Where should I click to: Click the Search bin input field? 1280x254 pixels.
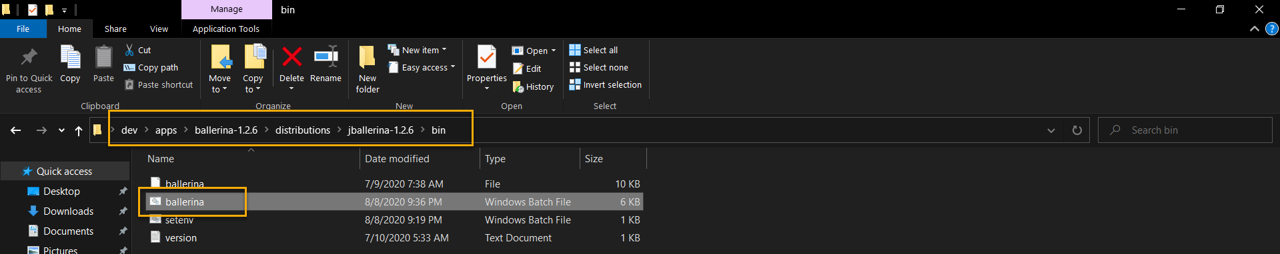(1185, 130)
